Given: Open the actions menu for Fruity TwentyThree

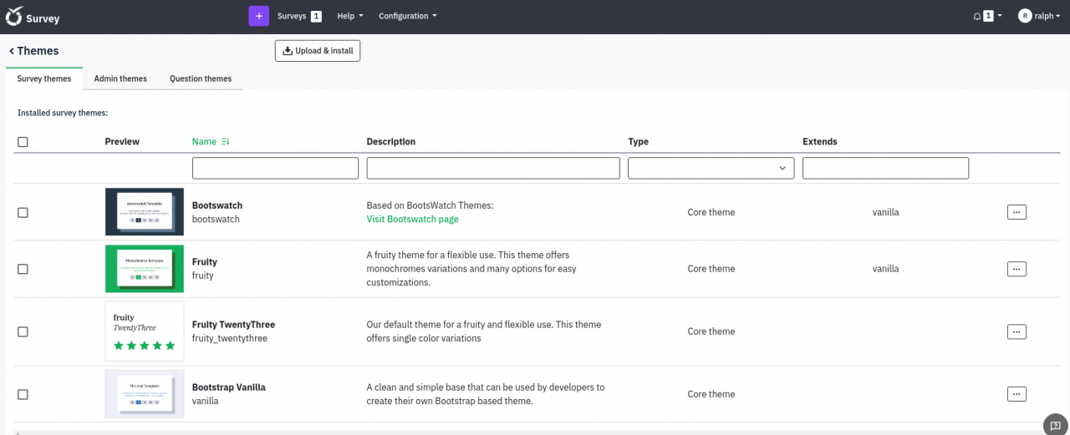Looking at the screenshot, I should pyautogui.click(x=1016, y=331).
